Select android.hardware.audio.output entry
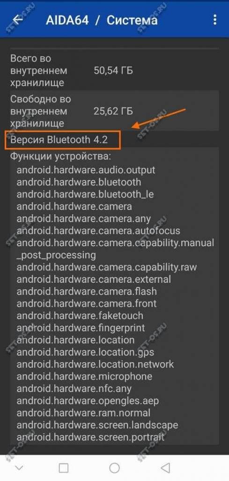 pos(86,170)
